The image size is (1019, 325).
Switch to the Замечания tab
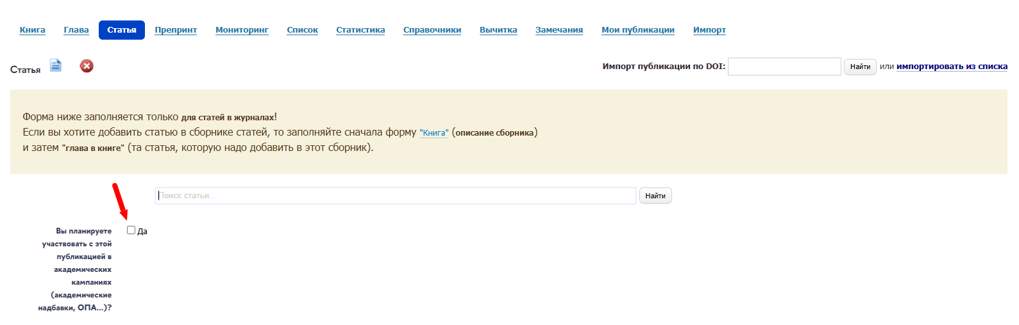click(559, 30)
